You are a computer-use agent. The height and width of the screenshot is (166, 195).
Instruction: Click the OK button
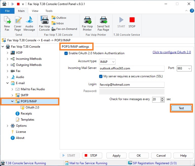[139, 156]
